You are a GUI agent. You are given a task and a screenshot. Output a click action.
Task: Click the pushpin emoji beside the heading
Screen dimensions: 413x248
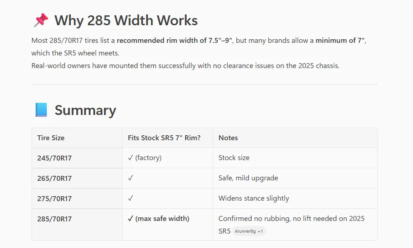(41, 20)
